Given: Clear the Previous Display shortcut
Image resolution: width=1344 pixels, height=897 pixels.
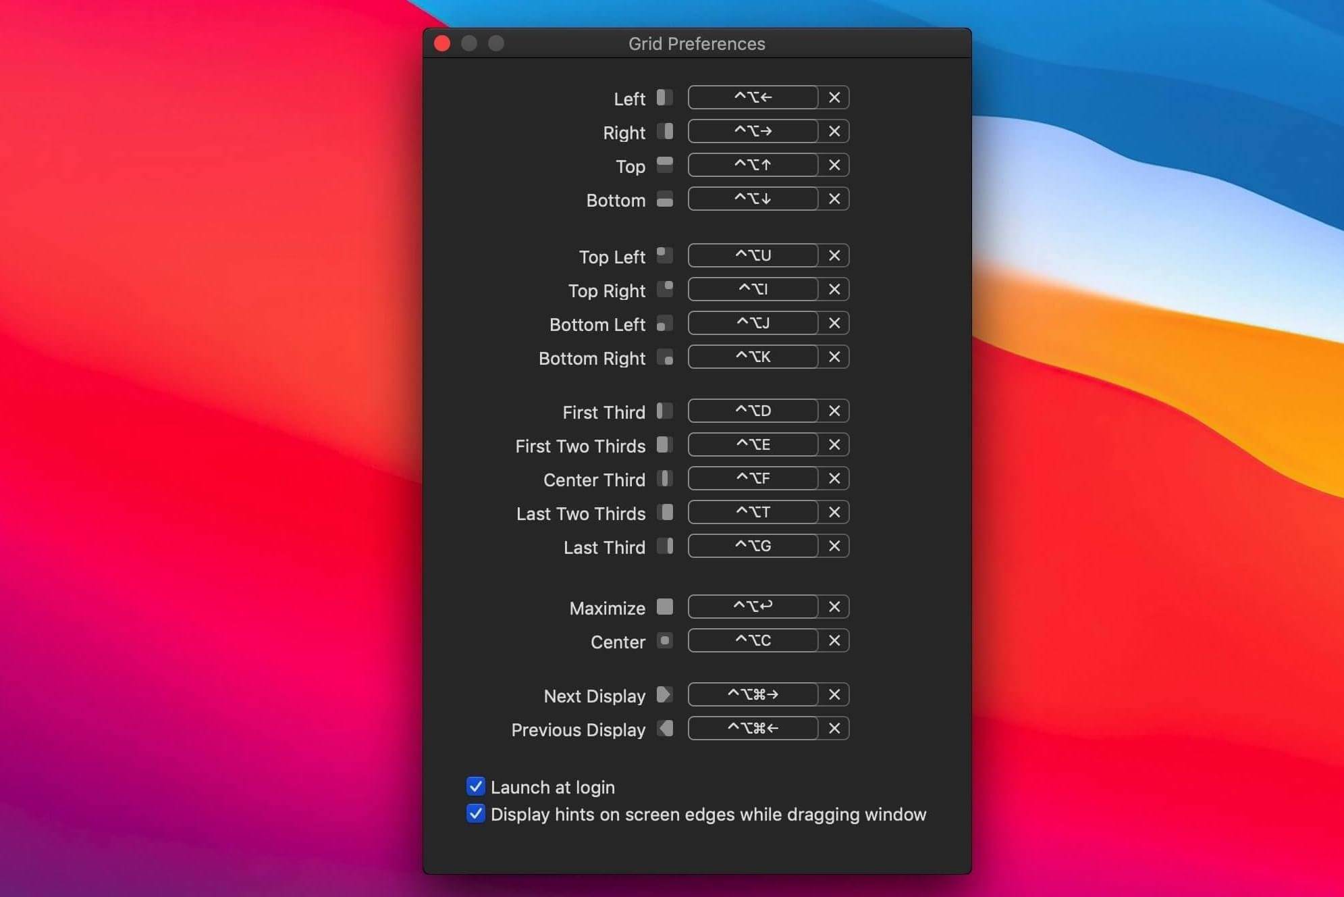Looking at the screenshot, I should 834,729.
